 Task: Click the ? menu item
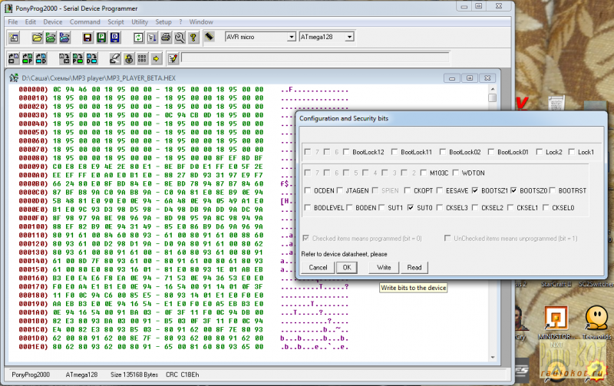(180, 22)
